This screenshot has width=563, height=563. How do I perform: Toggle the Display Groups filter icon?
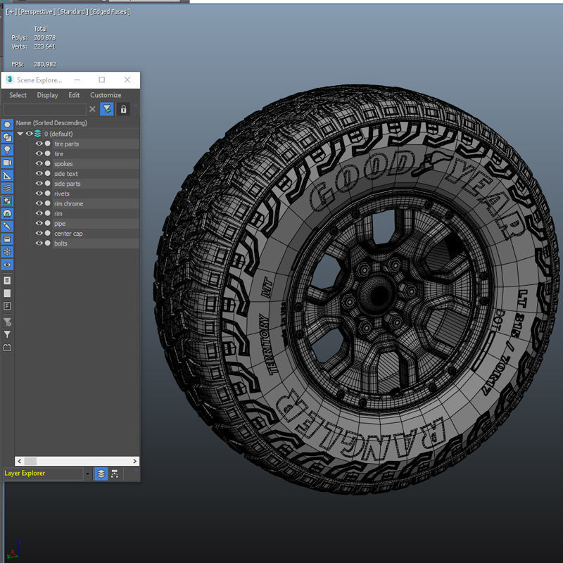tap(7, 201)
